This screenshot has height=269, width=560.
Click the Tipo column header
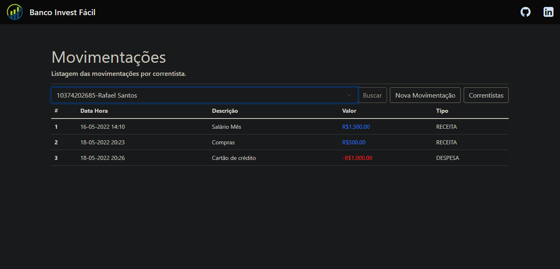pyautogui.click(x=442, y=111)
